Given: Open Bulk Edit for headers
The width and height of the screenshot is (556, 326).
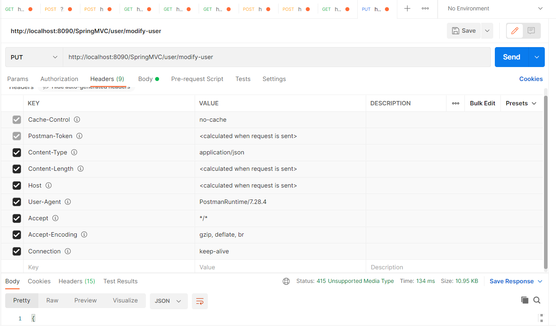Looking at the screenshot, I should (482, 103).
